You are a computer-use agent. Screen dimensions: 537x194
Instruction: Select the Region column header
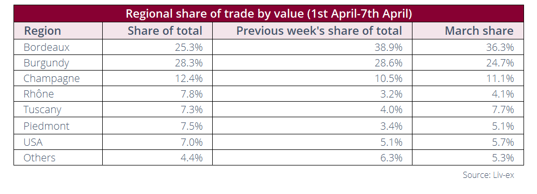pyautogui.click(x=43, y=31)
